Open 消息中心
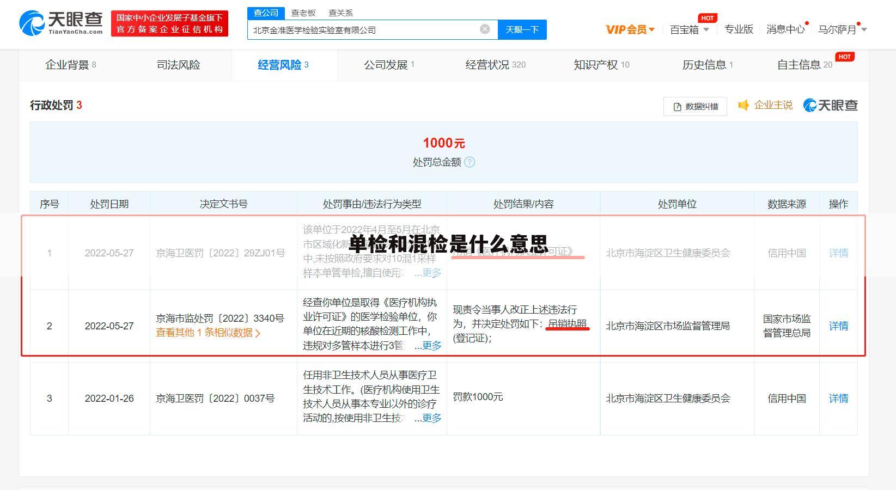Viewport: 896px width, 490px height. click(x=785, y=29)
